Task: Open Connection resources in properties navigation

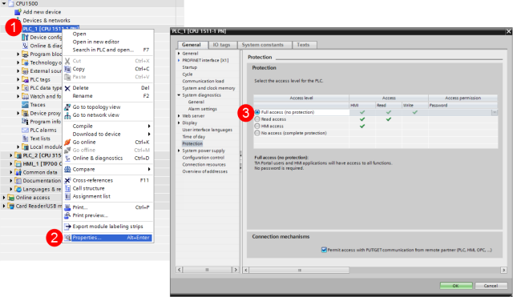Action: 204,165
